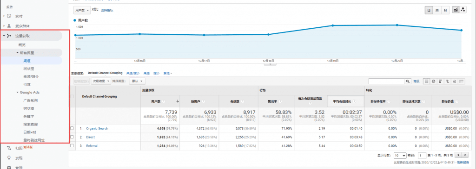Open the 次级维度 secondary dimension dropdown
The width and height of the screenshot is (476, 169).
tap(101, 81)
